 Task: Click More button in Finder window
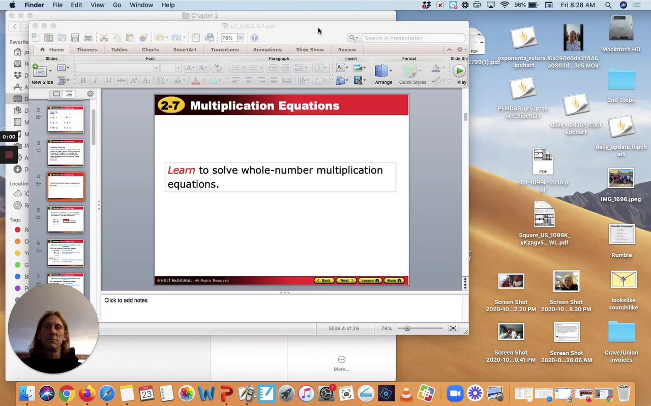[341, 363]
